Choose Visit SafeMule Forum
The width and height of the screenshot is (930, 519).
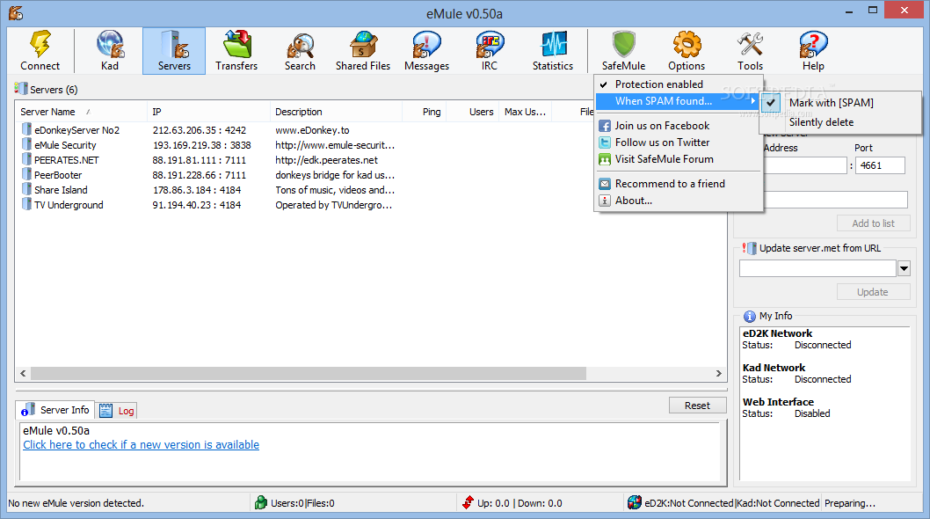click(679, 159)
